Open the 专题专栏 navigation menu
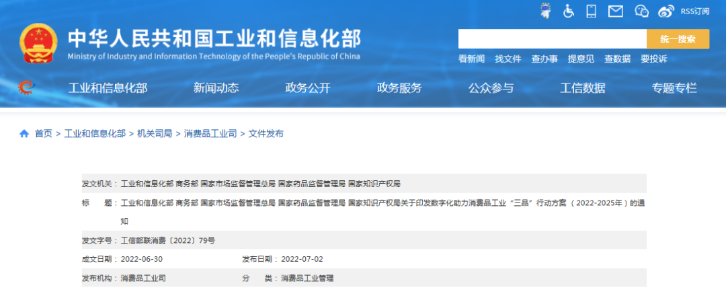 (674, 87)
